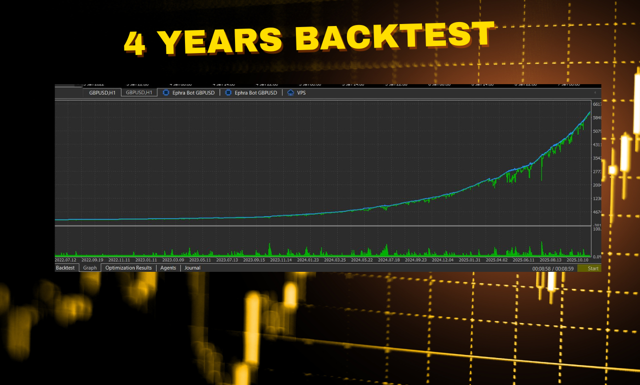Click the top of the blue balance curve
Screen dimensions: 640x385
tap(589, 113)
